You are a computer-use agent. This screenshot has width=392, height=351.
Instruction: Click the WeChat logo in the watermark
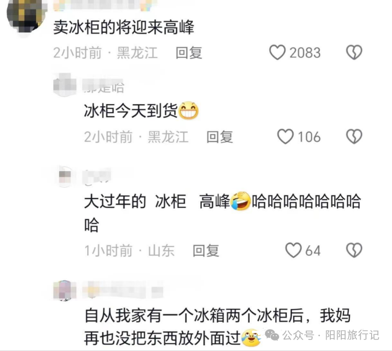click(272, 335)
